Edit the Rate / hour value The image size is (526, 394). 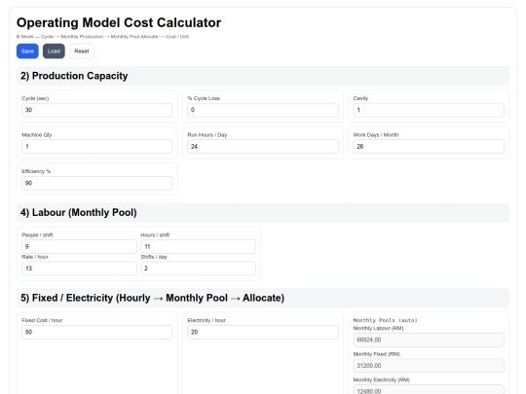pos(79,269)
